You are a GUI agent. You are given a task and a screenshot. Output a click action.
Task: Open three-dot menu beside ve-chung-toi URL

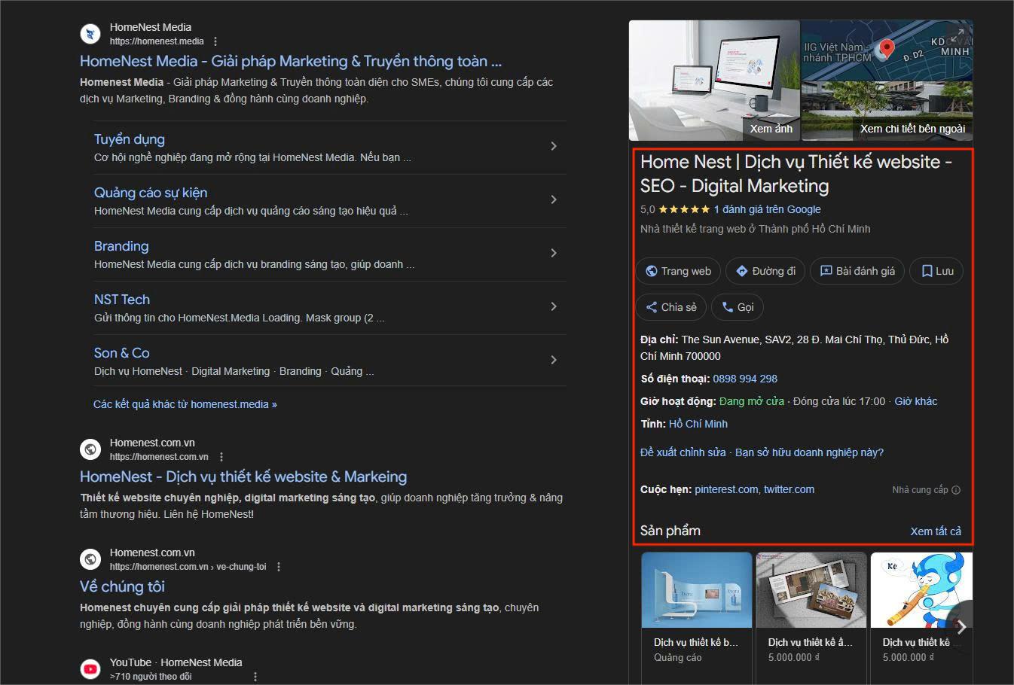tap(279, 567)
